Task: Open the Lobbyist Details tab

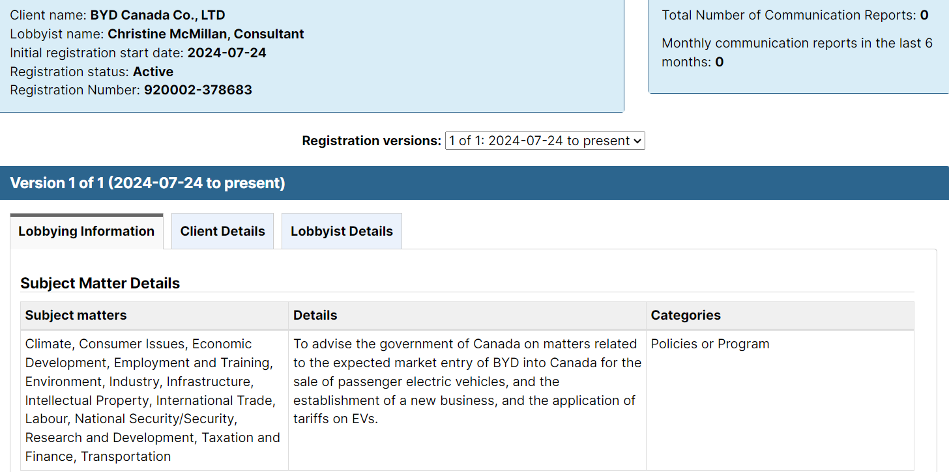Action: pos(342,231)
